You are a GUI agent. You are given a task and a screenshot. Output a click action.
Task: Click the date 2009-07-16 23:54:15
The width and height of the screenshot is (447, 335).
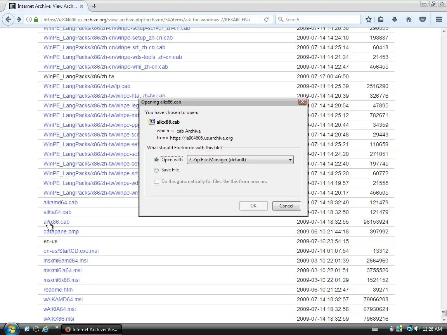[x=323, y=241]
